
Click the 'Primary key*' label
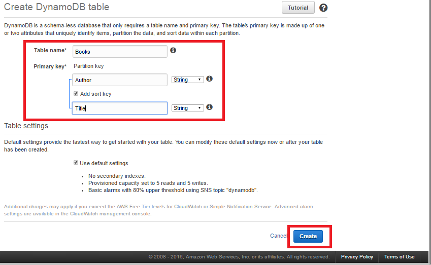click(50, 66)
